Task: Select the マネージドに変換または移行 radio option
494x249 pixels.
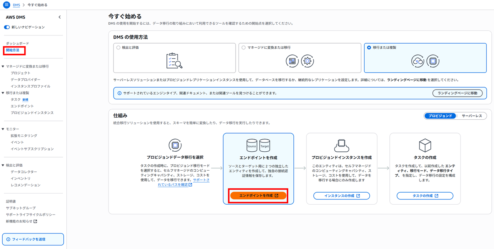Action: coord(244,47)
